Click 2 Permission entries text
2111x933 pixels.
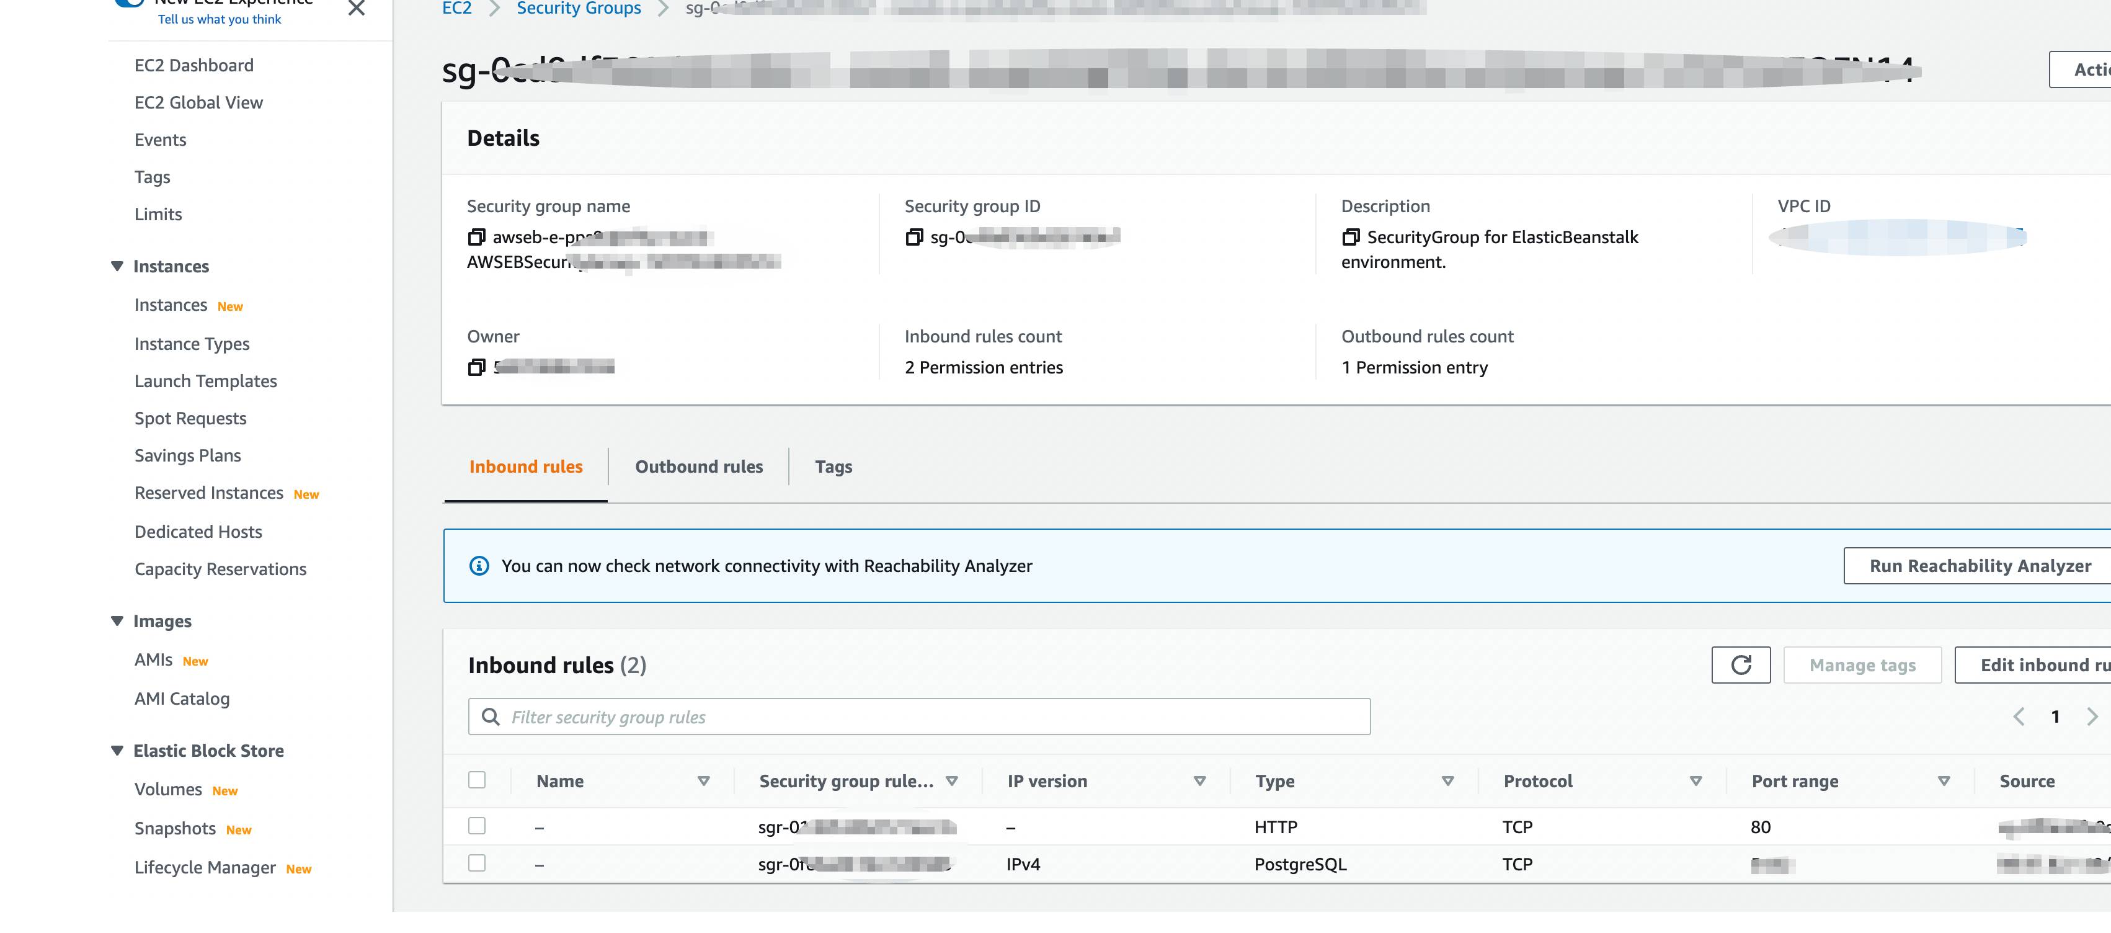[984, 367]
